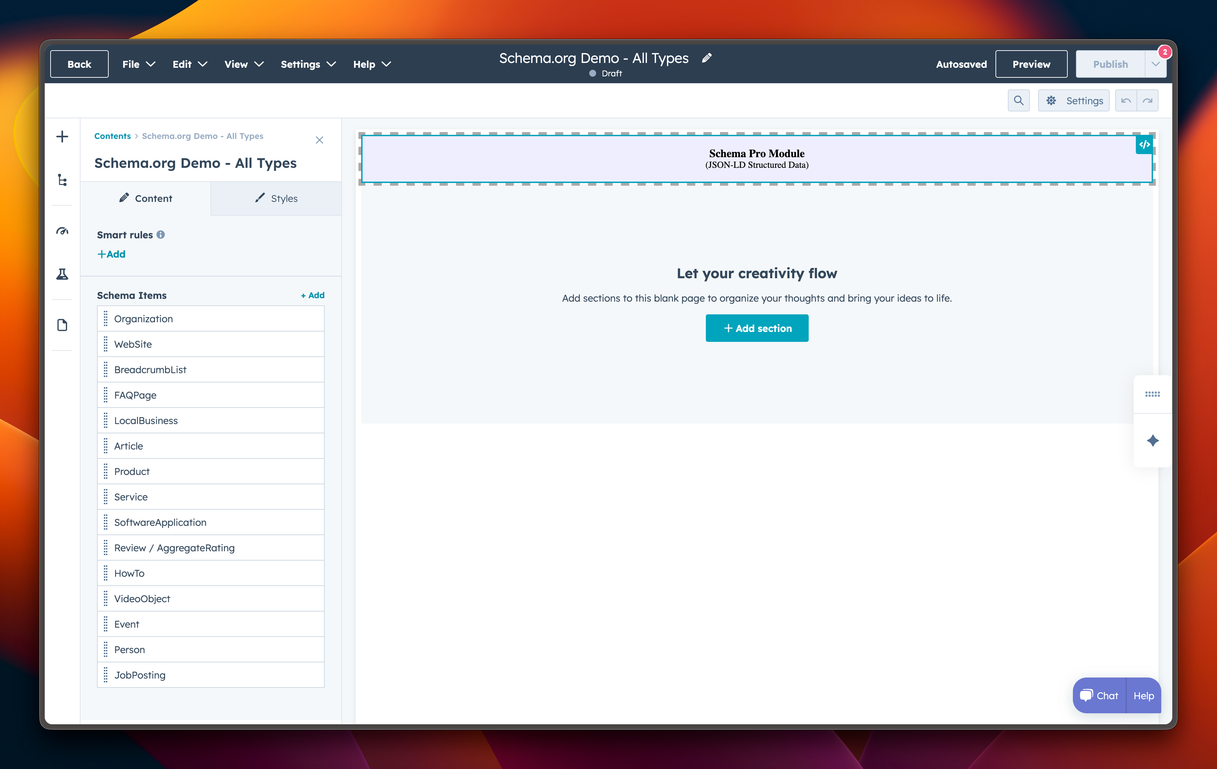Click the sparkle AI assistant icon
Viewport: 1217px width, 769px height.
point(1153,440)
